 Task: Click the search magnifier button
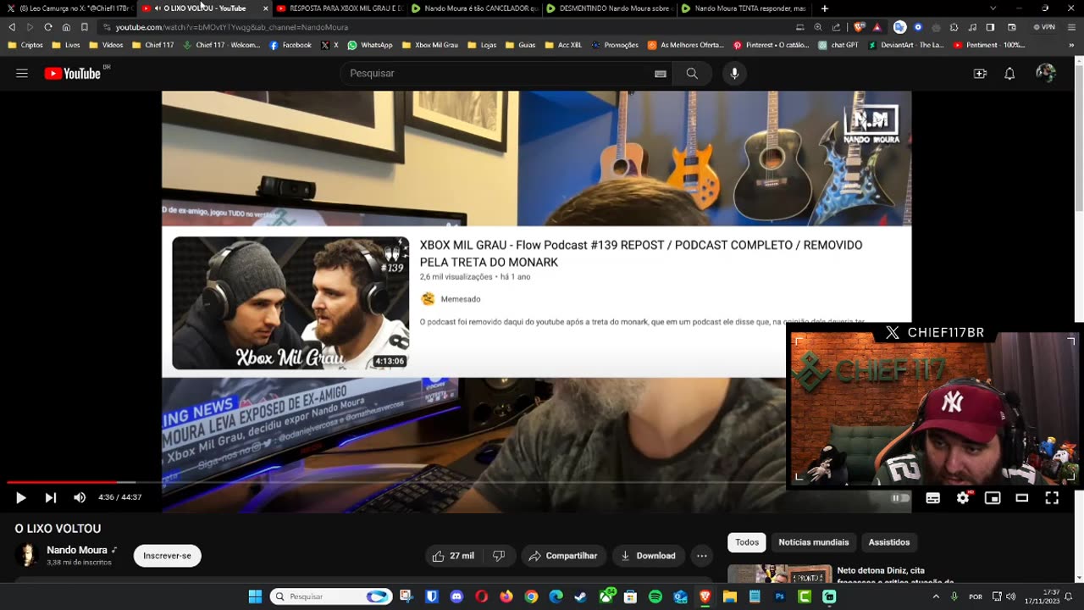[692, 74]
